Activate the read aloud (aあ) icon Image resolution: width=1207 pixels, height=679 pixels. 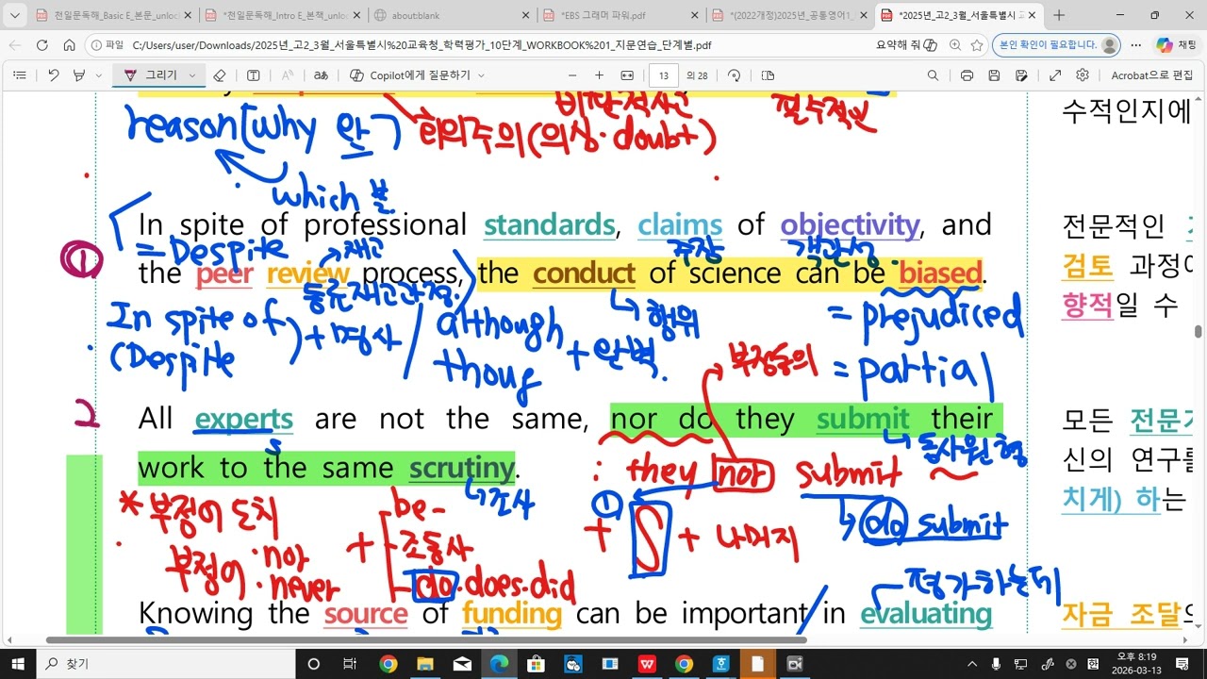tap(321, 75)
